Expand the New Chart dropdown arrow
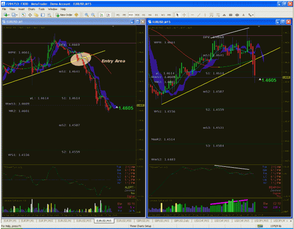This screenshot has width=294, height=229. pyautogui.click(x=8, y=15)
